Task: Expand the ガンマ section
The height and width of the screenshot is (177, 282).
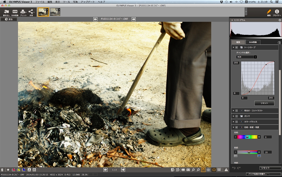Action: [x=233, y=116]
